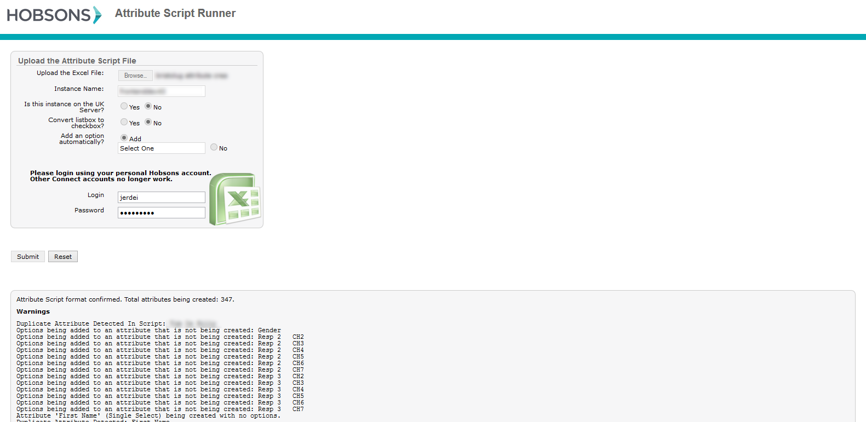Choose No for convert listbox to checkbox
866x422 pixels.
pyautogui.click(x=148, y=122)
